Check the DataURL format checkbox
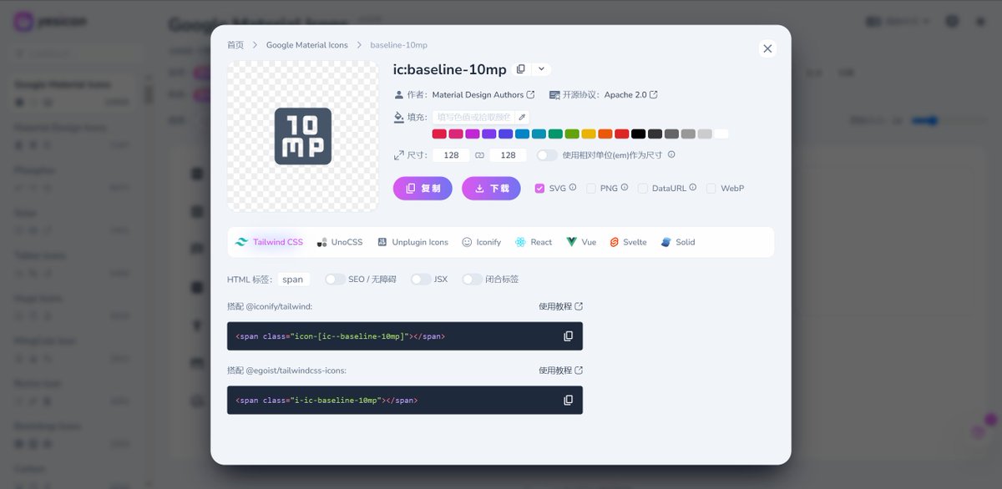Image resolution: width=1002 pixels, height=489 pixels. click(x=643, y=189)
